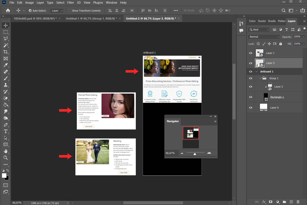Switch to the Swatches panel tab
The image size is (307, 205).
(262, 21)
